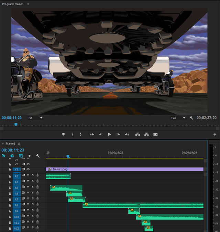Open the frame1 timeline panel menu
This screenshot has width=220, height=232.
pos(19,144)
